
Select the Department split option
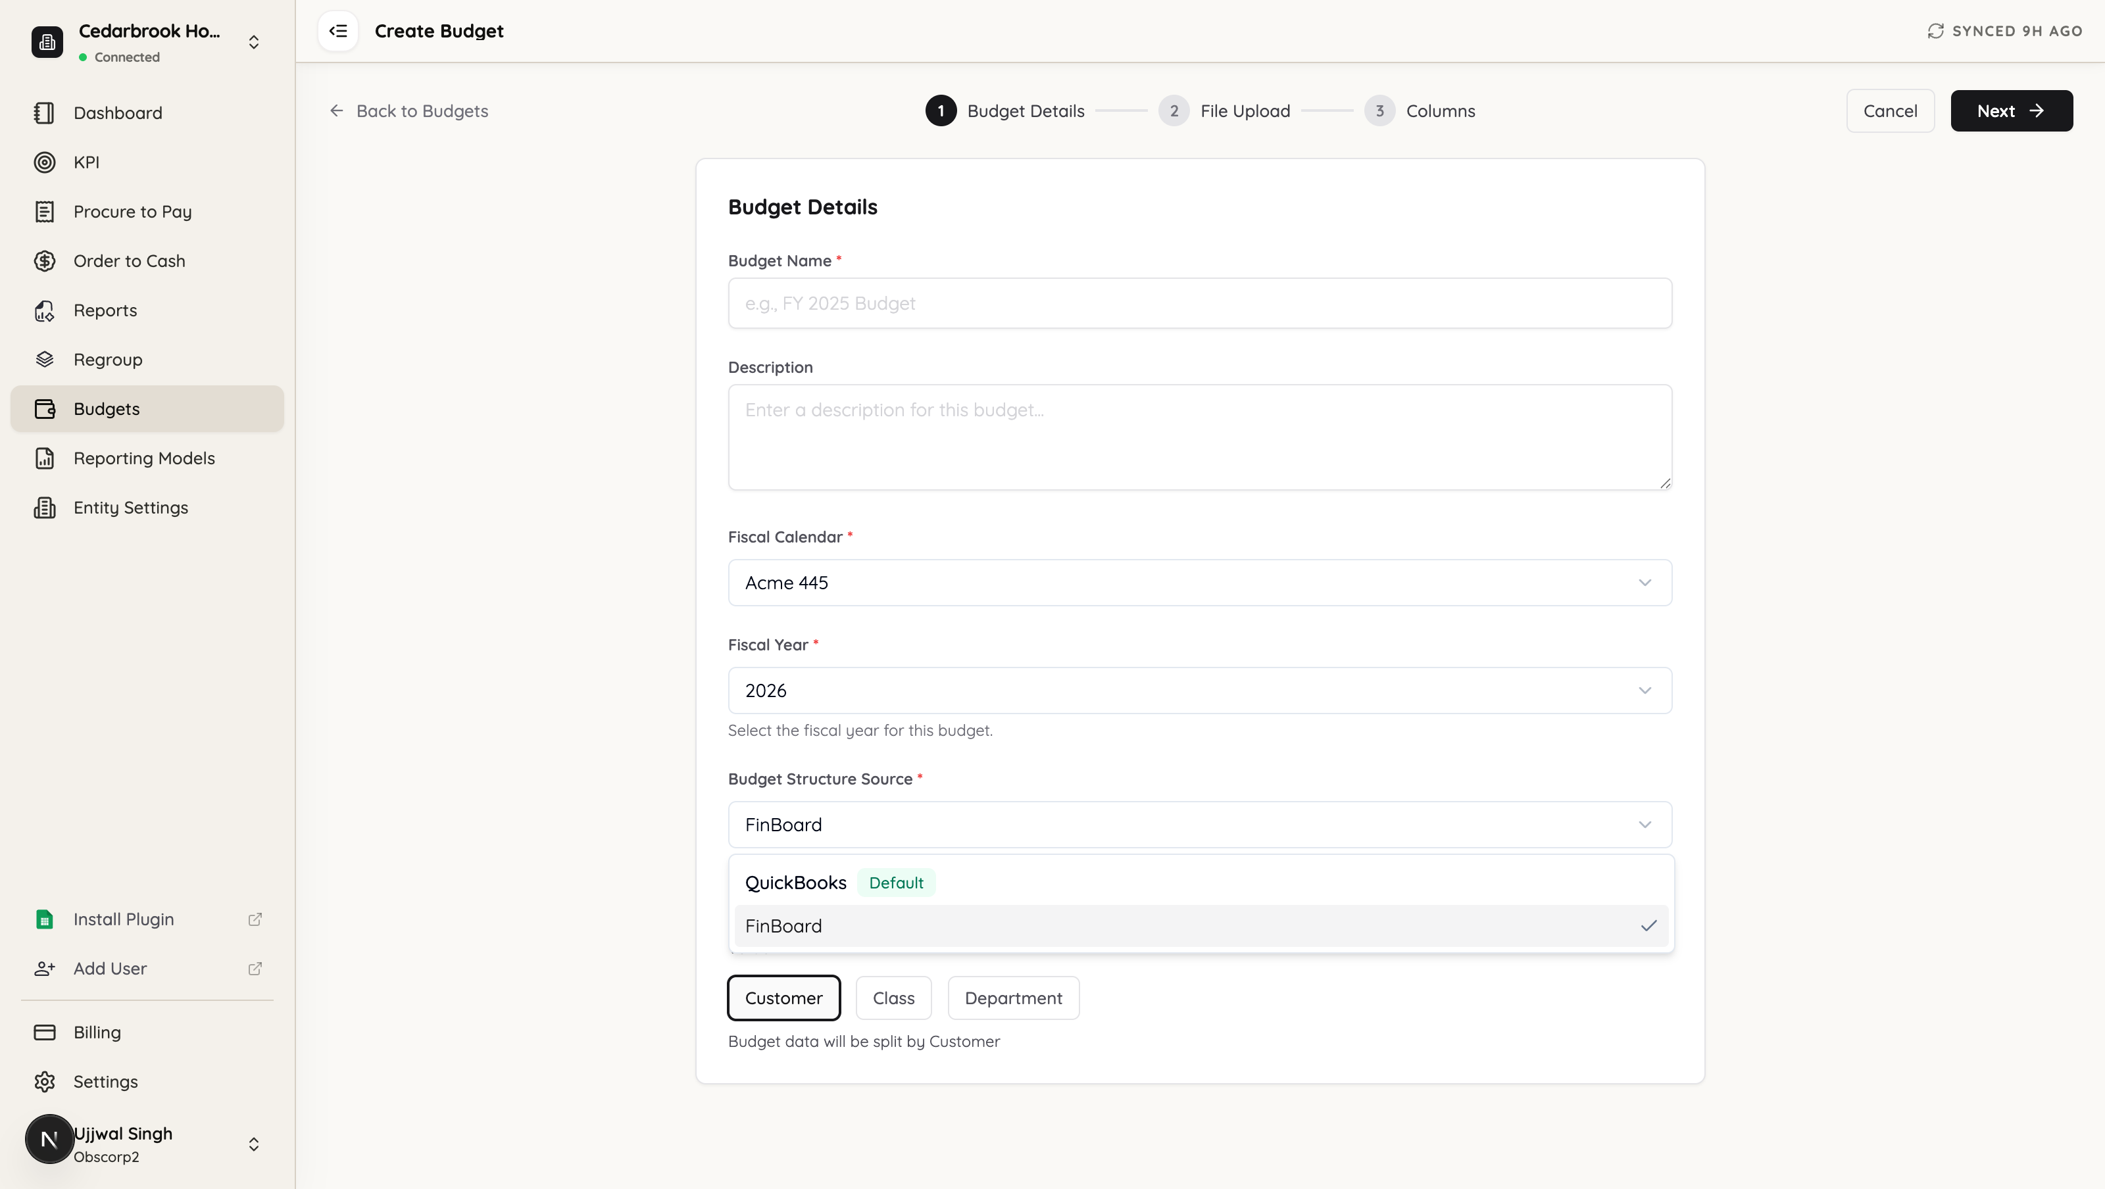[x=1013, y=998]
